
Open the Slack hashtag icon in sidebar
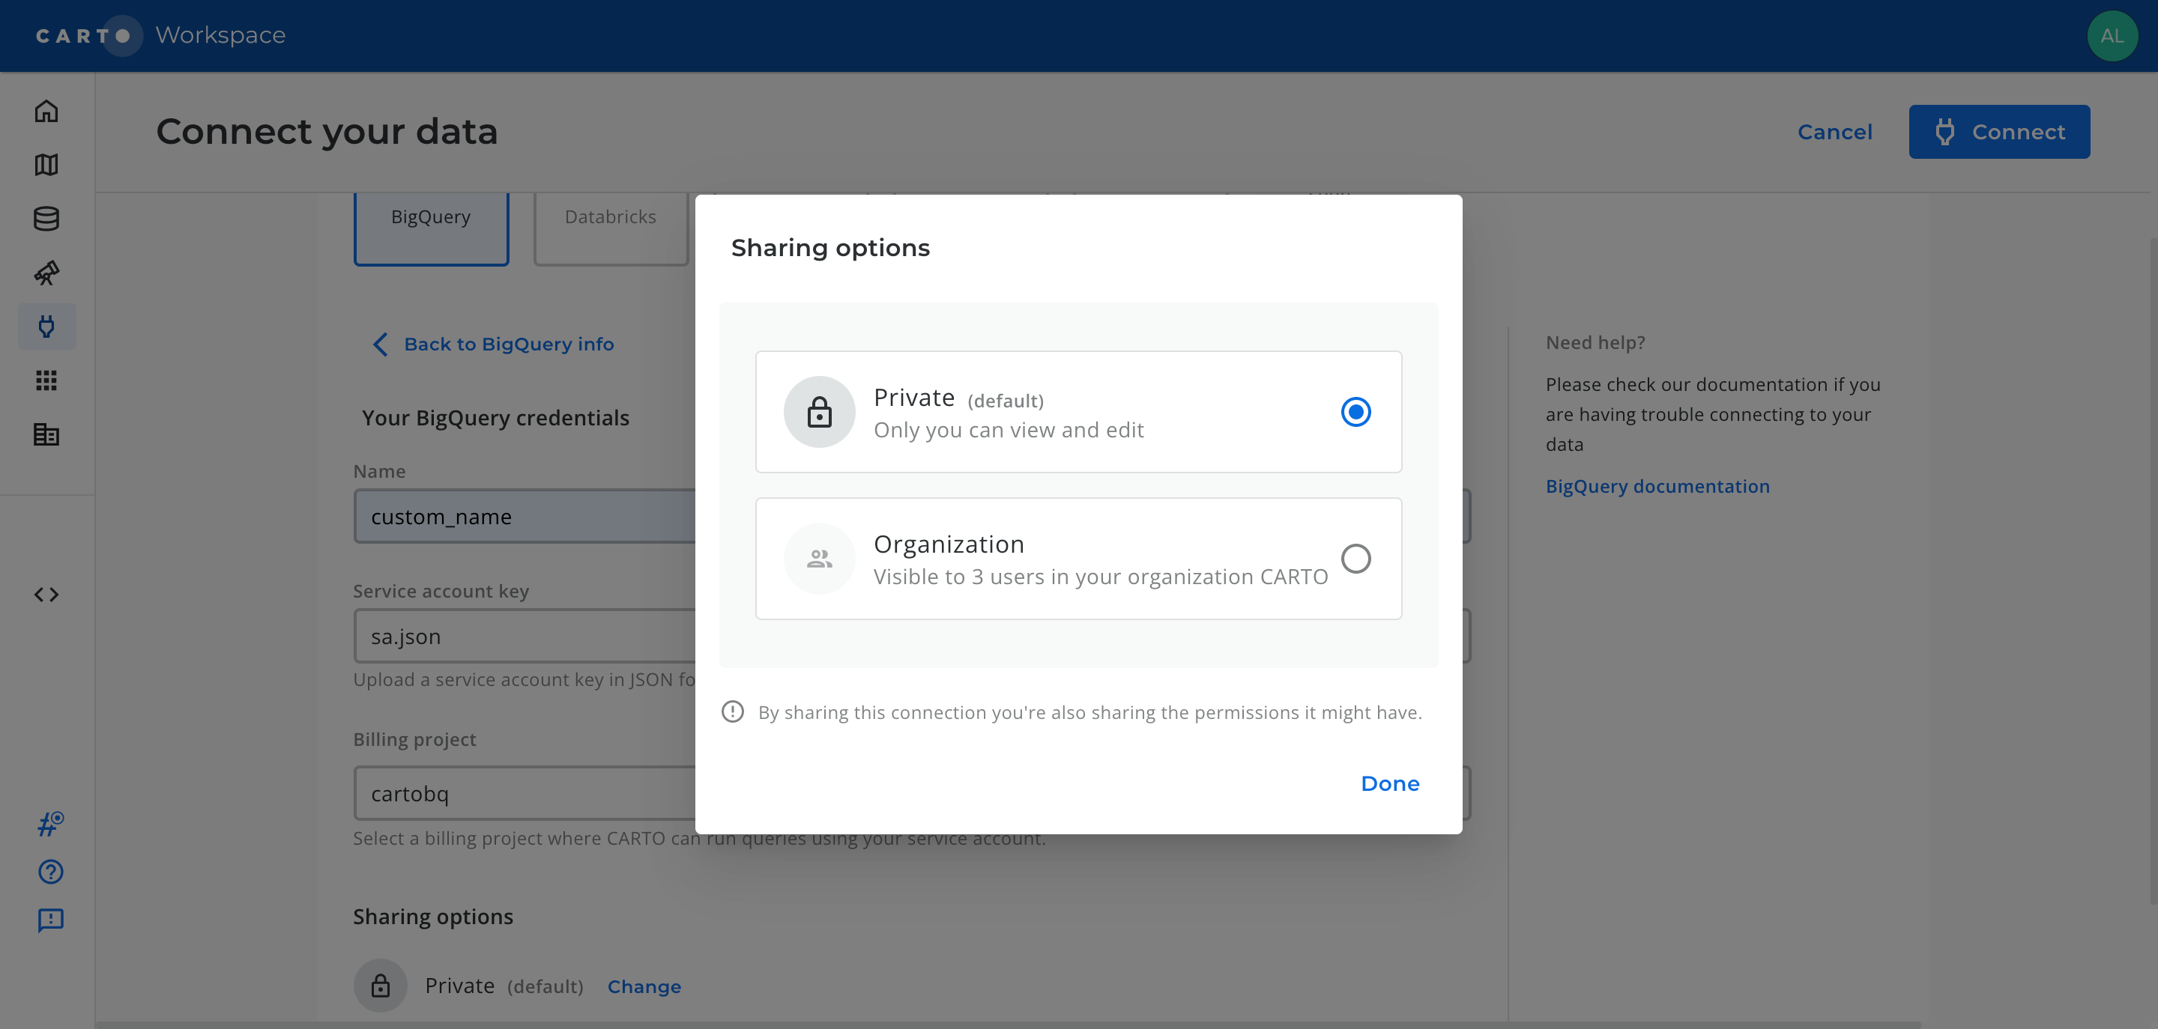click(x=50, y=825)
